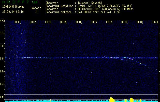Click the gray vertical bar left of the 0.9 label
The height and width of the screenshot is (102, 160).
coord(5,59)
